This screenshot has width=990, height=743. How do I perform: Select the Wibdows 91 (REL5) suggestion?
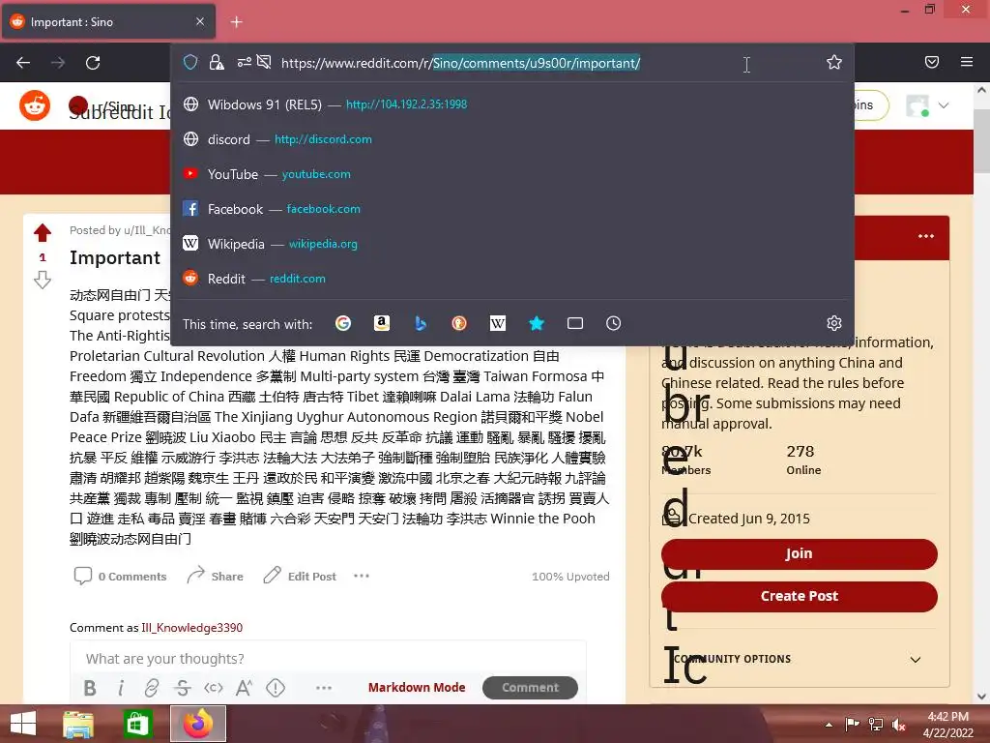(512, 104)
